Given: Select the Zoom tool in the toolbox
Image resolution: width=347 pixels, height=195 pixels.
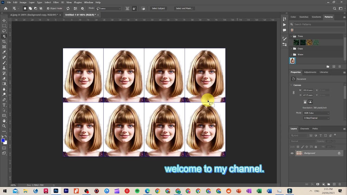Looking at the screenshot, I should coord(4,126).
